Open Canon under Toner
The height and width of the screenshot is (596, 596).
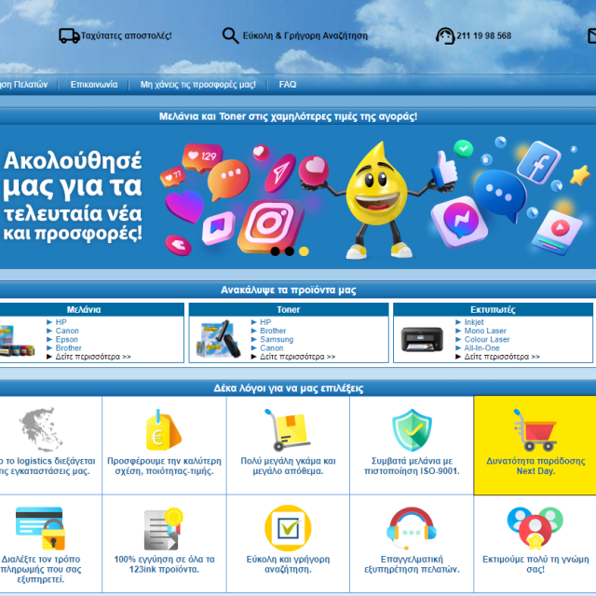[x=272, y=347]
